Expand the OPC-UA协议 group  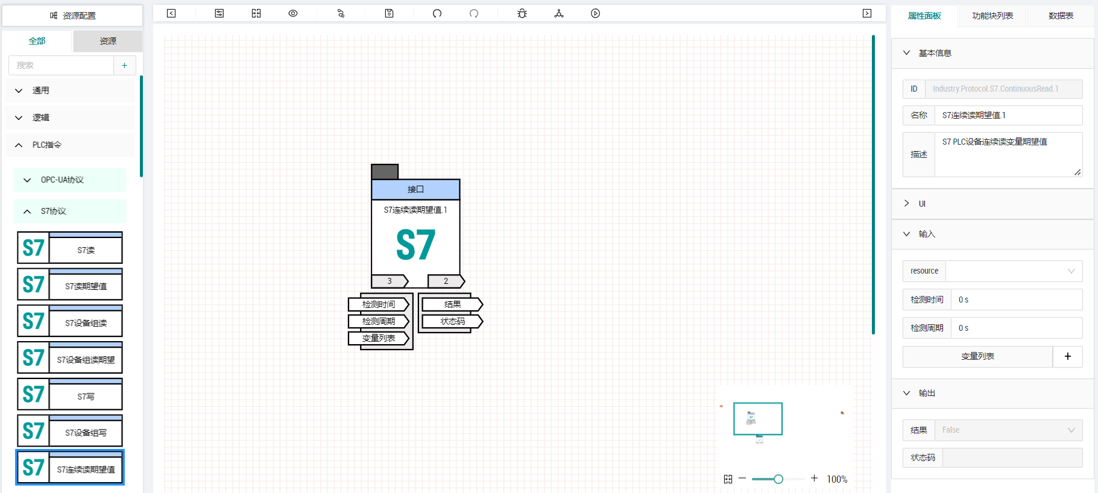coord(70,180)
